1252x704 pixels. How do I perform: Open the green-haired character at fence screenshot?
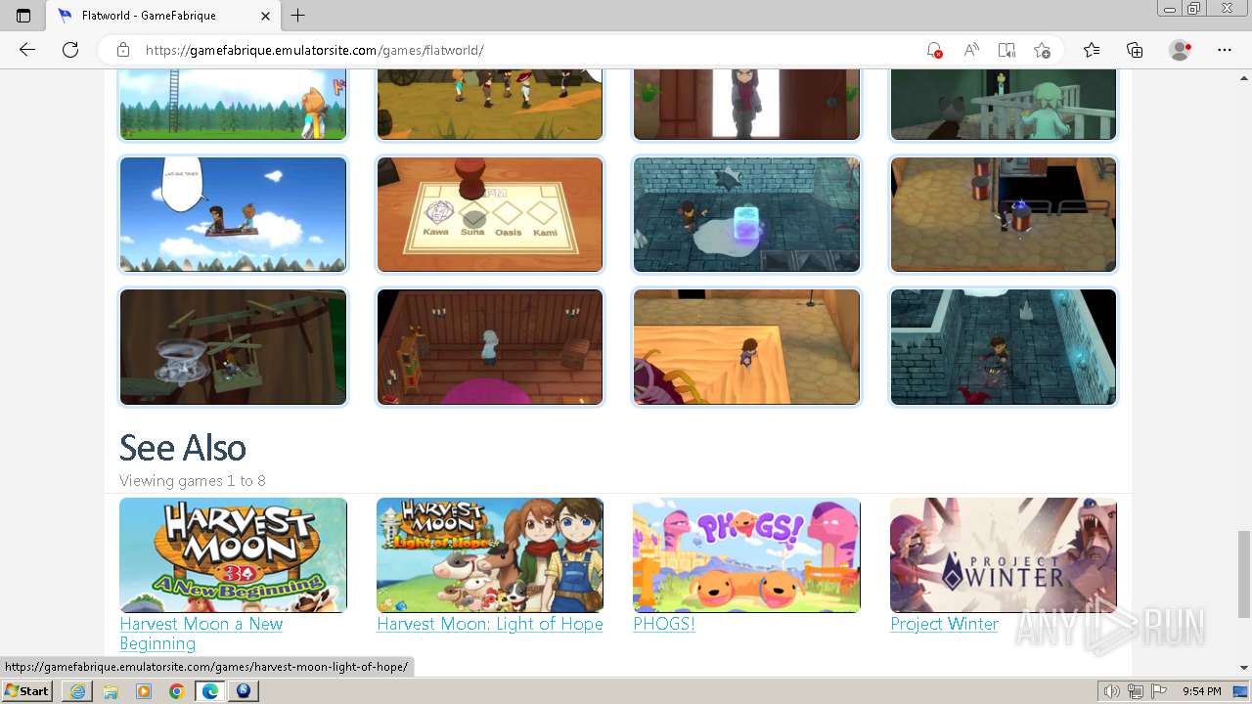pos(1004,104)
